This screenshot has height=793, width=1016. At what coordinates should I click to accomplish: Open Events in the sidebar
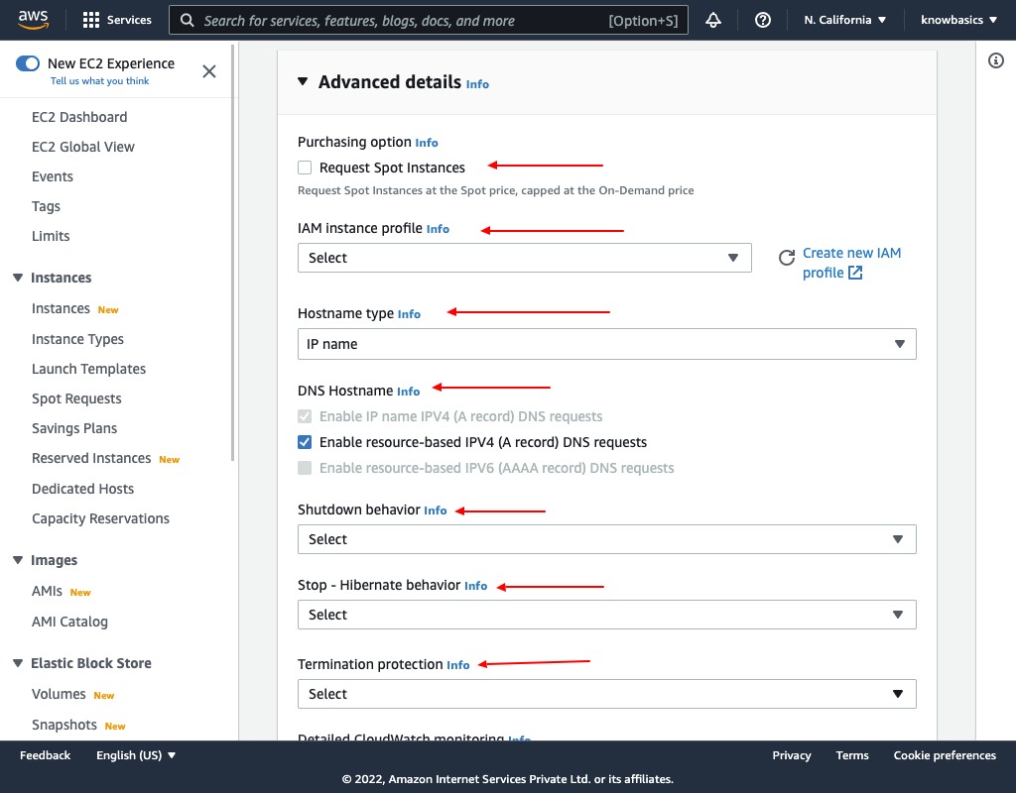click(53, 176)
